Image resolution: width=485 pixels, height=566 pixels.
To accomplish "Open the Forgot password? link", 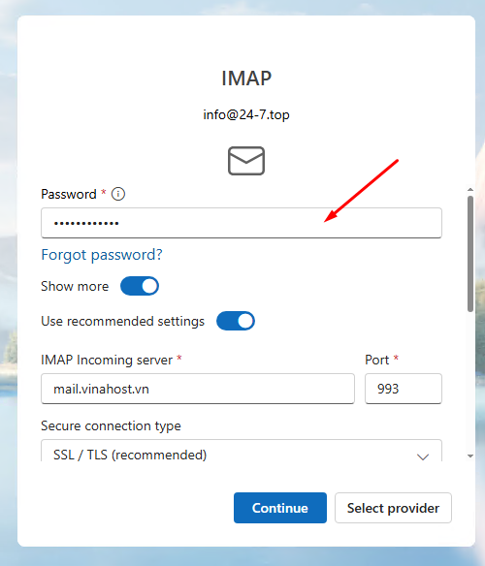I will [102, 255].
